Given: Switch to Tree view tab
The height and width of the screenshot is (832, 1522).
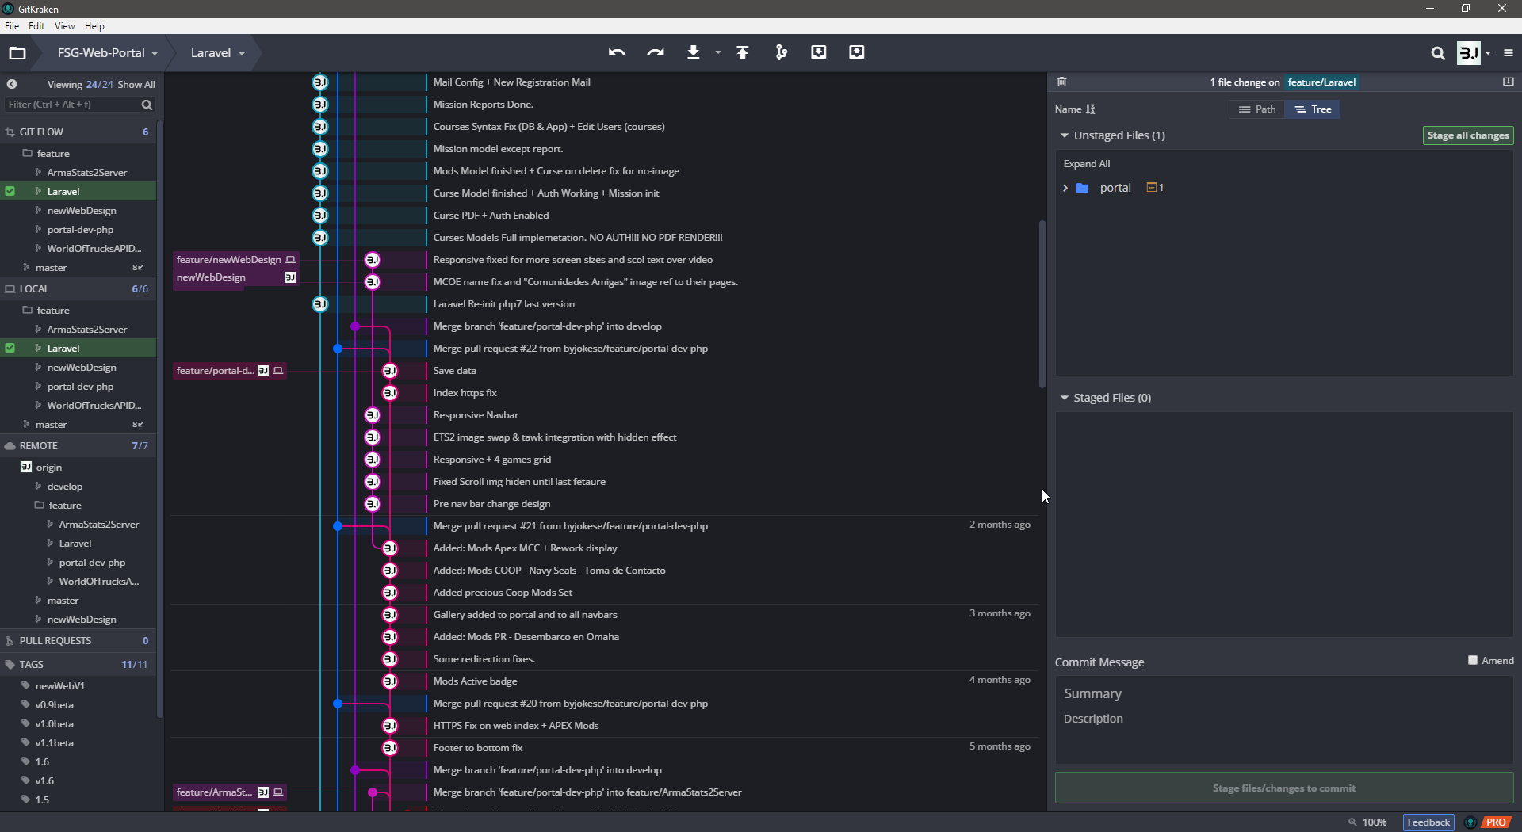Looking at the screenshot, I should 1313,109.
